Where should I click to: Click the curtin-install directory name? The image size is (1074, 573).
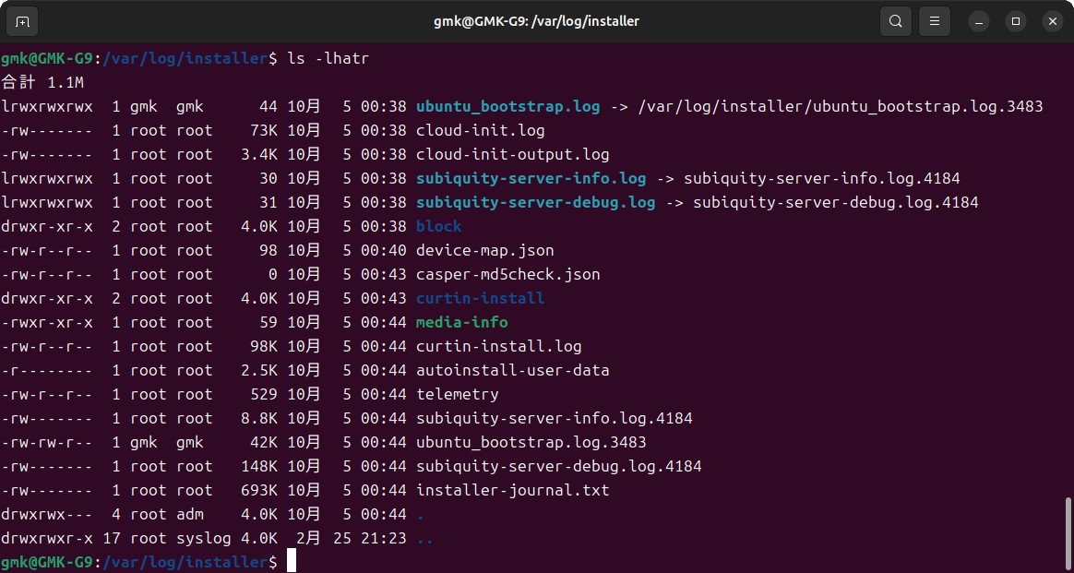point(480,298)
